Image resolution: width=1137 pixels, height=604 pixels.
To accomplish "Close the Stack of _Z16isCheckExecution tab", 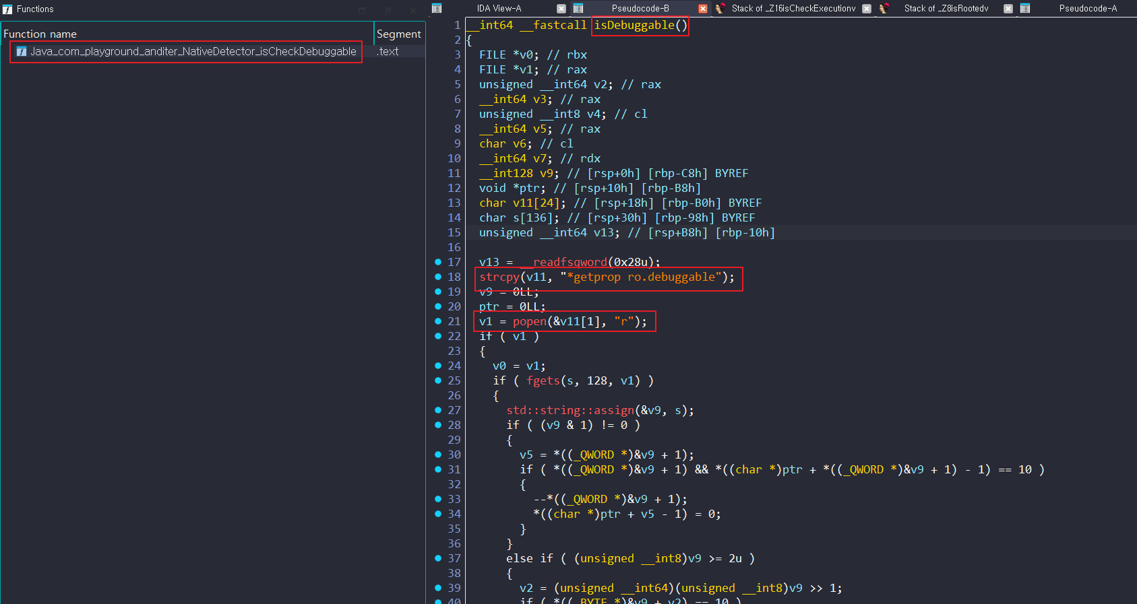I will click(867, 9).
